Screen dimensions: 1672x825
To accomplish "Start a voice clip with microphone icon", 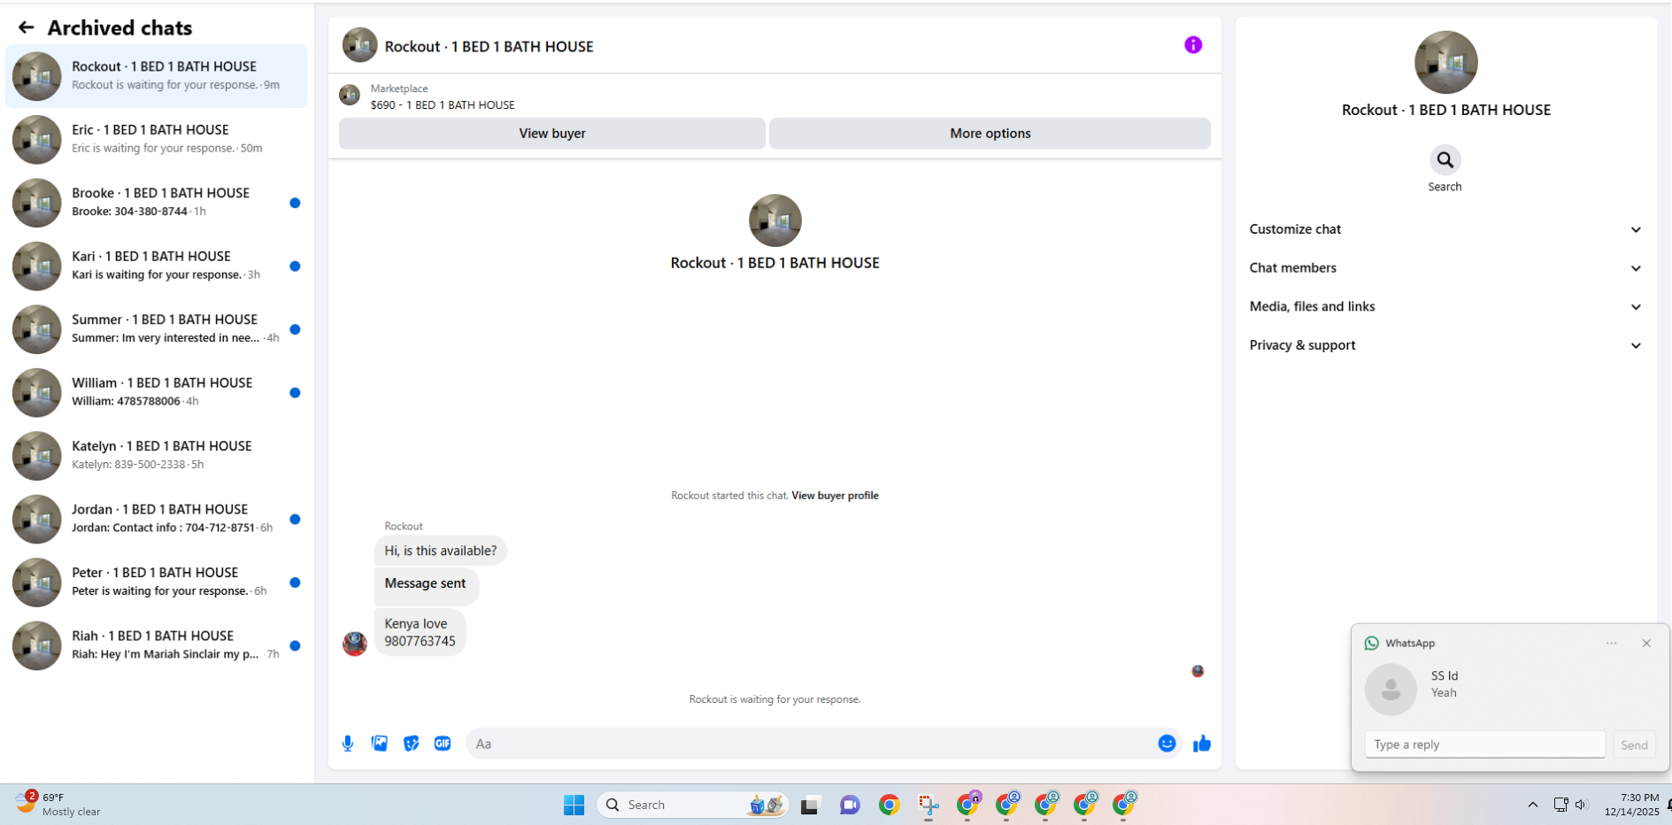I will tap(348, 744).
